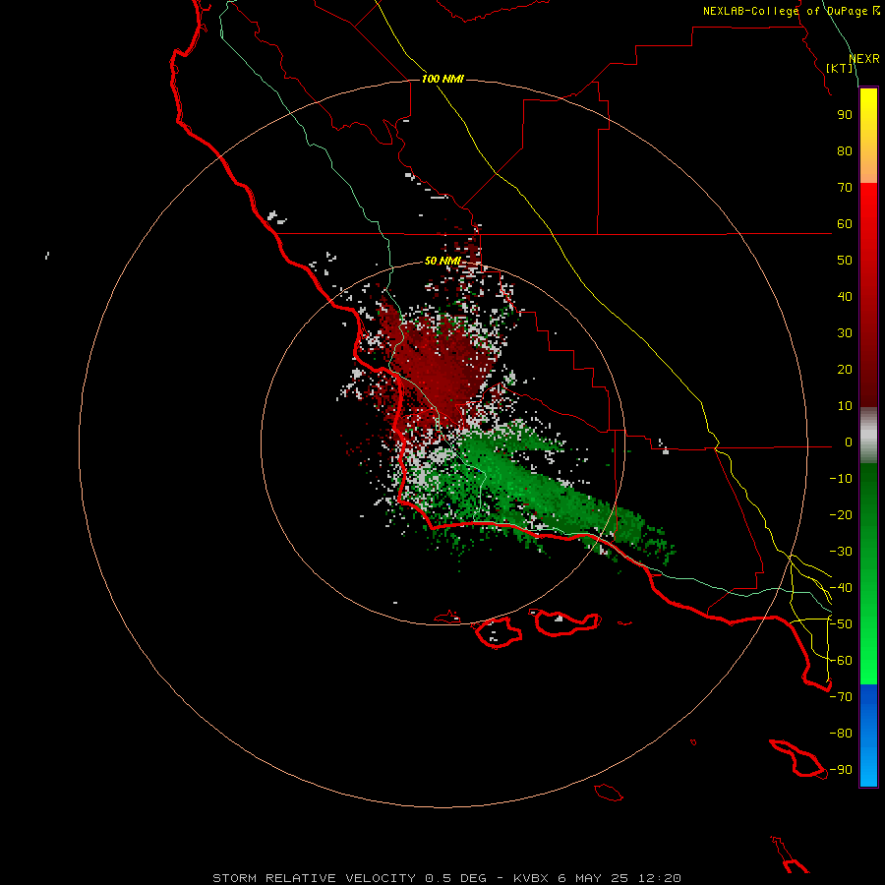Click the -50 scale value
The image size is (885, 885).
click(841, 624)
